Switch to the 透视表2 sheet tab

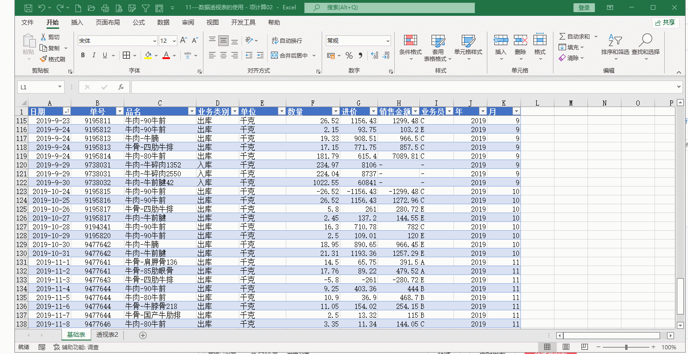click(x=107, y=335)
